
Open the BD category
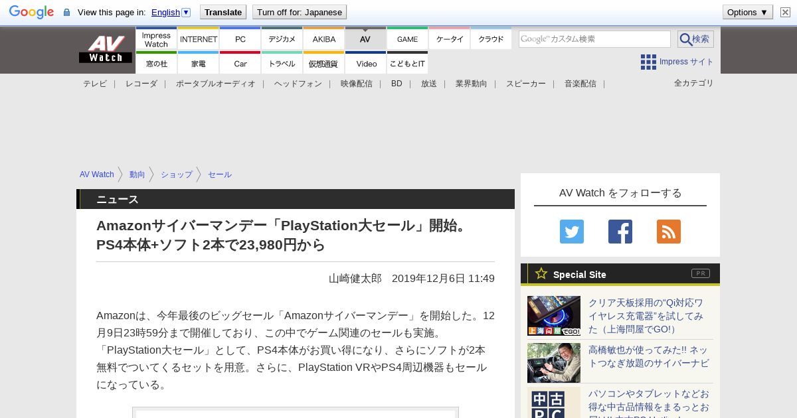tap(397, 84)
